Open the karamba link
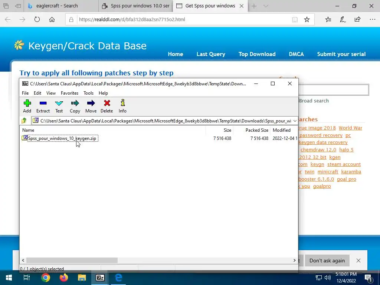The width and height of the screenshot is (380, 285). coord(351,171)
